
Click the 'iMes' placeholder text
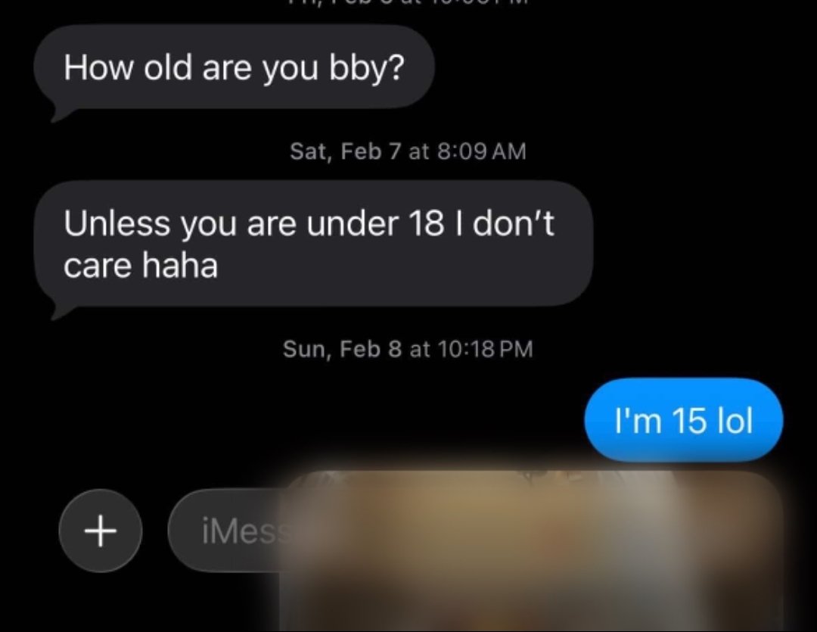point(241,531)
